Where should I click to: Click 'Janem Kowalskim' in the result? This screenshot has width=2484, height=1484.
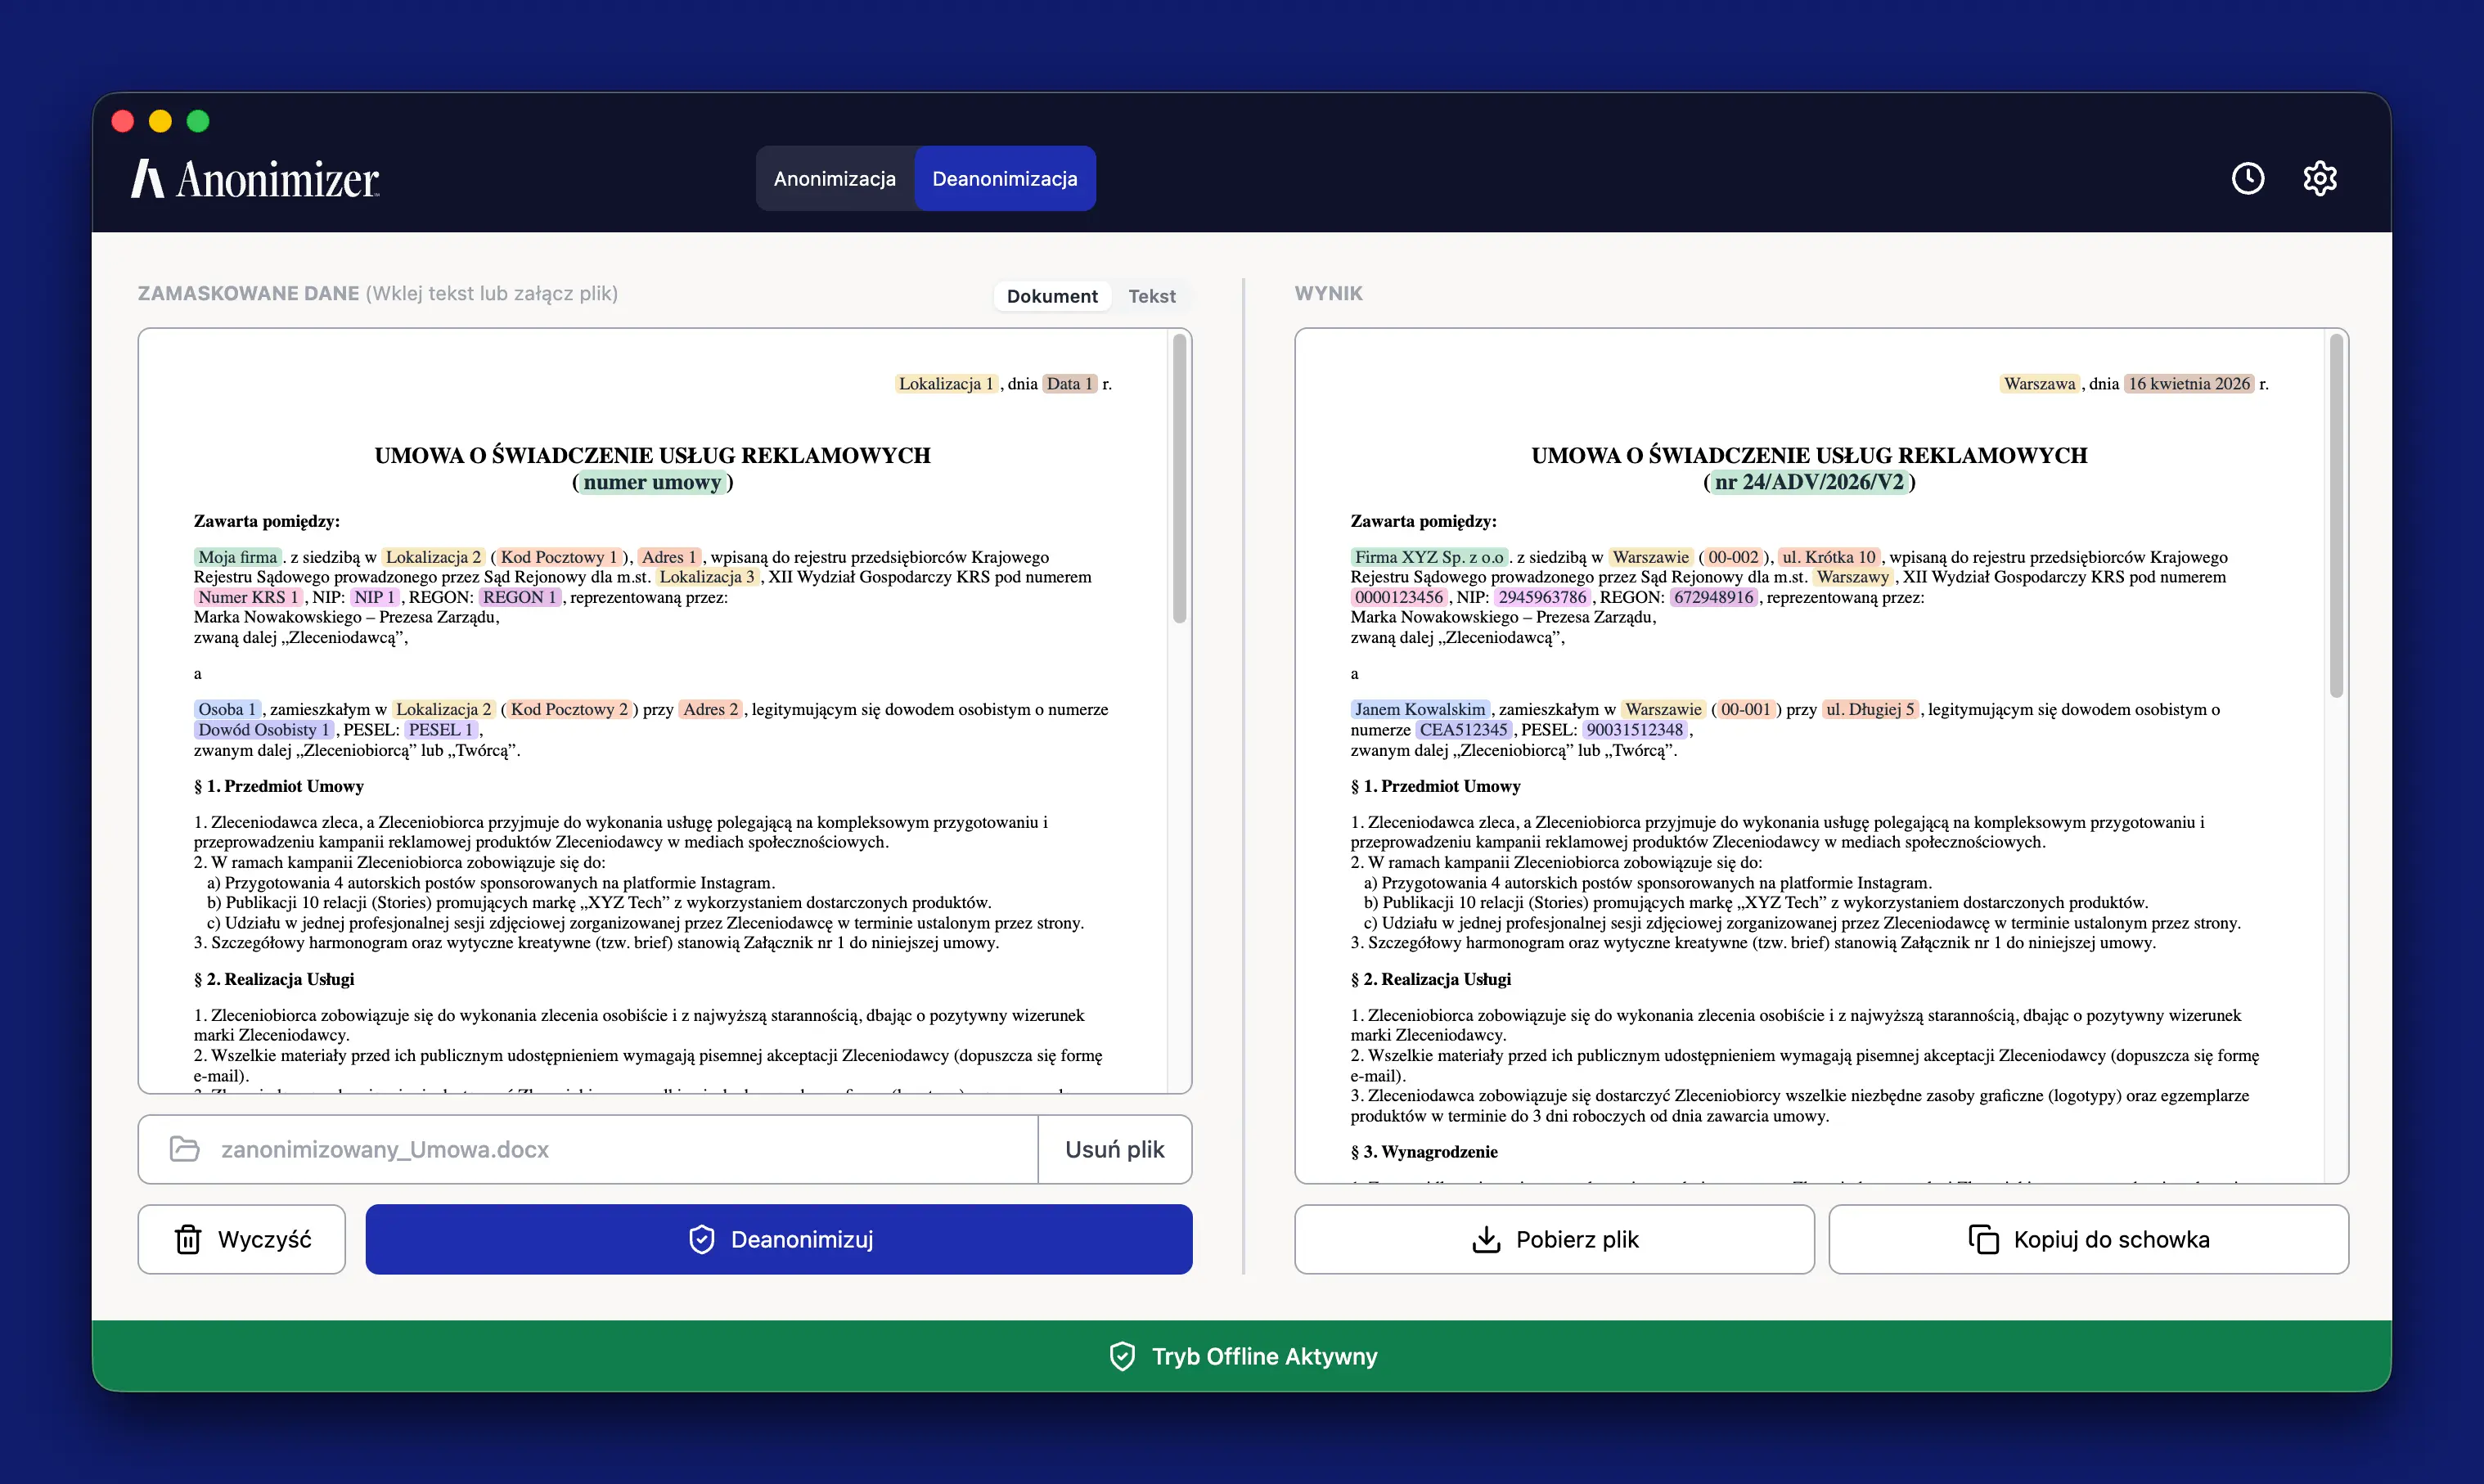point(1420,709)
